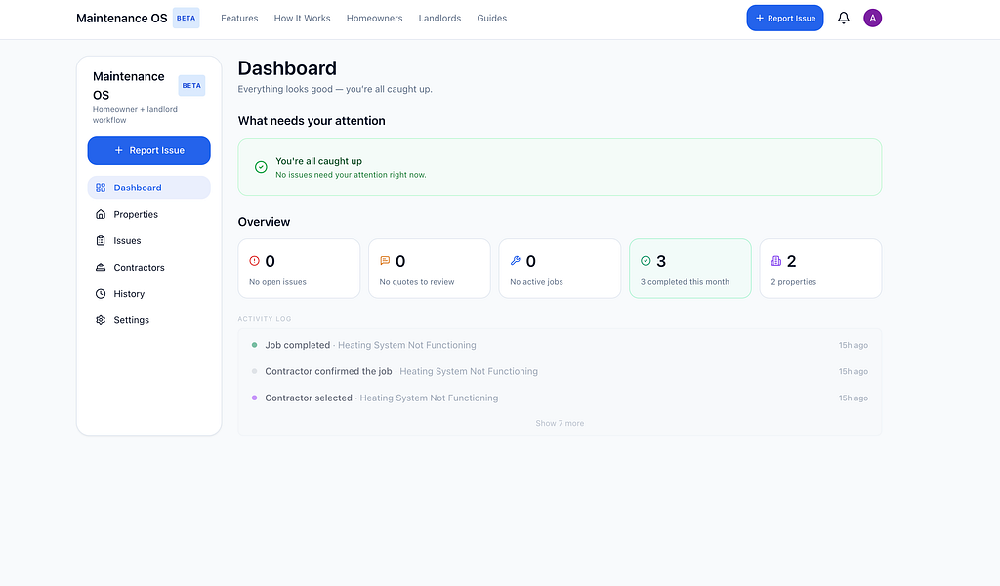Click the Overview section heading
Image resolution: width=1000 pixels, height=586 pixels.
(x=264, y=222)
